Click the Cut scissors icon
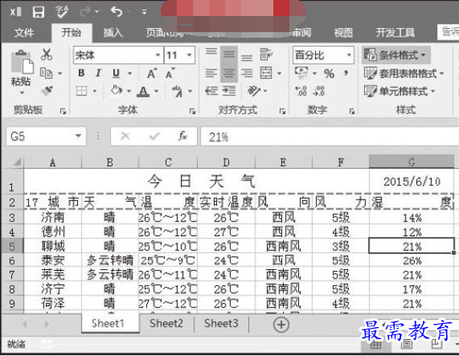Viewport: 459px width, 356px height. click(x=47, y=55)
